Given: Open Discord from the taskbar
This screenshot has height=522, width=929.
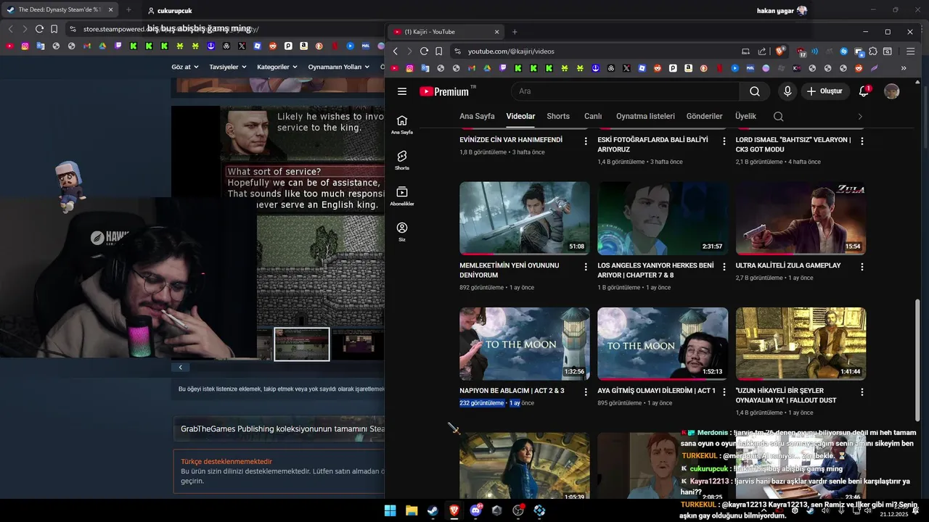Looking at the screenshot, I should pos(475,510).
